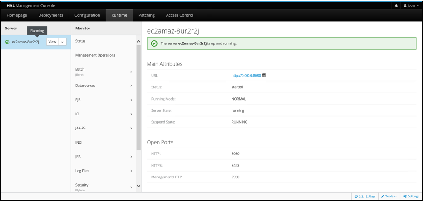Click the View button for the server
Image resolution: width=424 pixels, height=201 pixels.
[x=52, y=42]
